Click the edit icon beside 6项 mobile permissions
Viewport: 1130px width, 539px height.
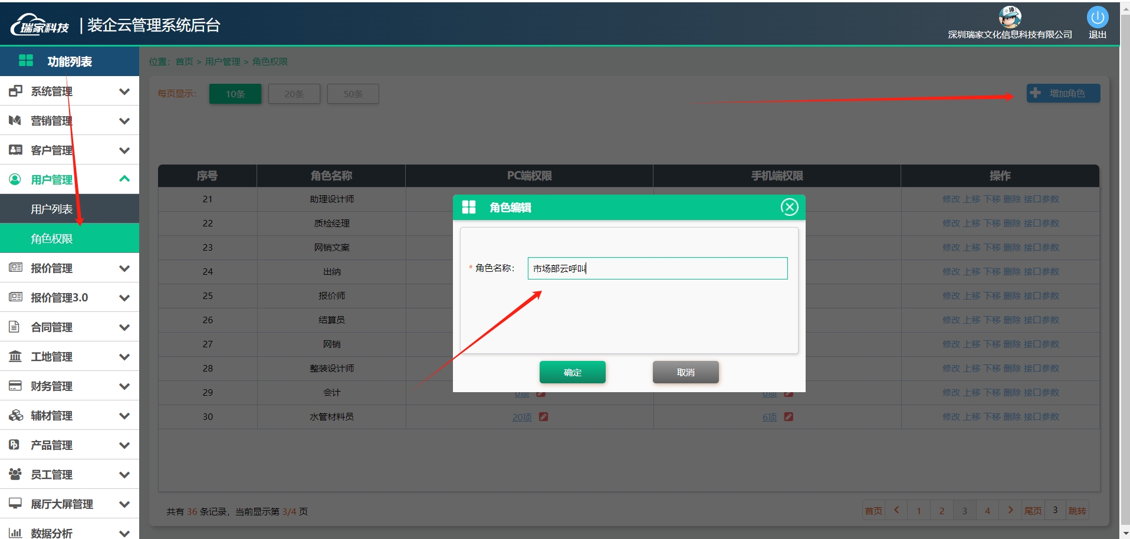789,417
